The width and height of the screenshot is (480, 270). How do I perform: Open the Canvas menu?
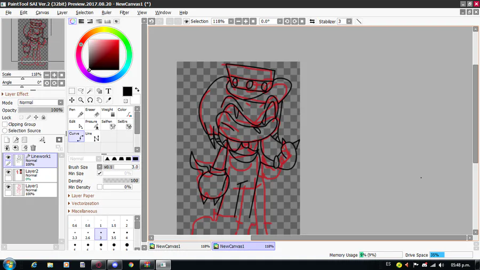tap(42, 13)
